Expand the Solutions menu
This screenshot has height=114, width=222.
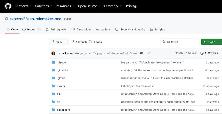click(44, 6)
